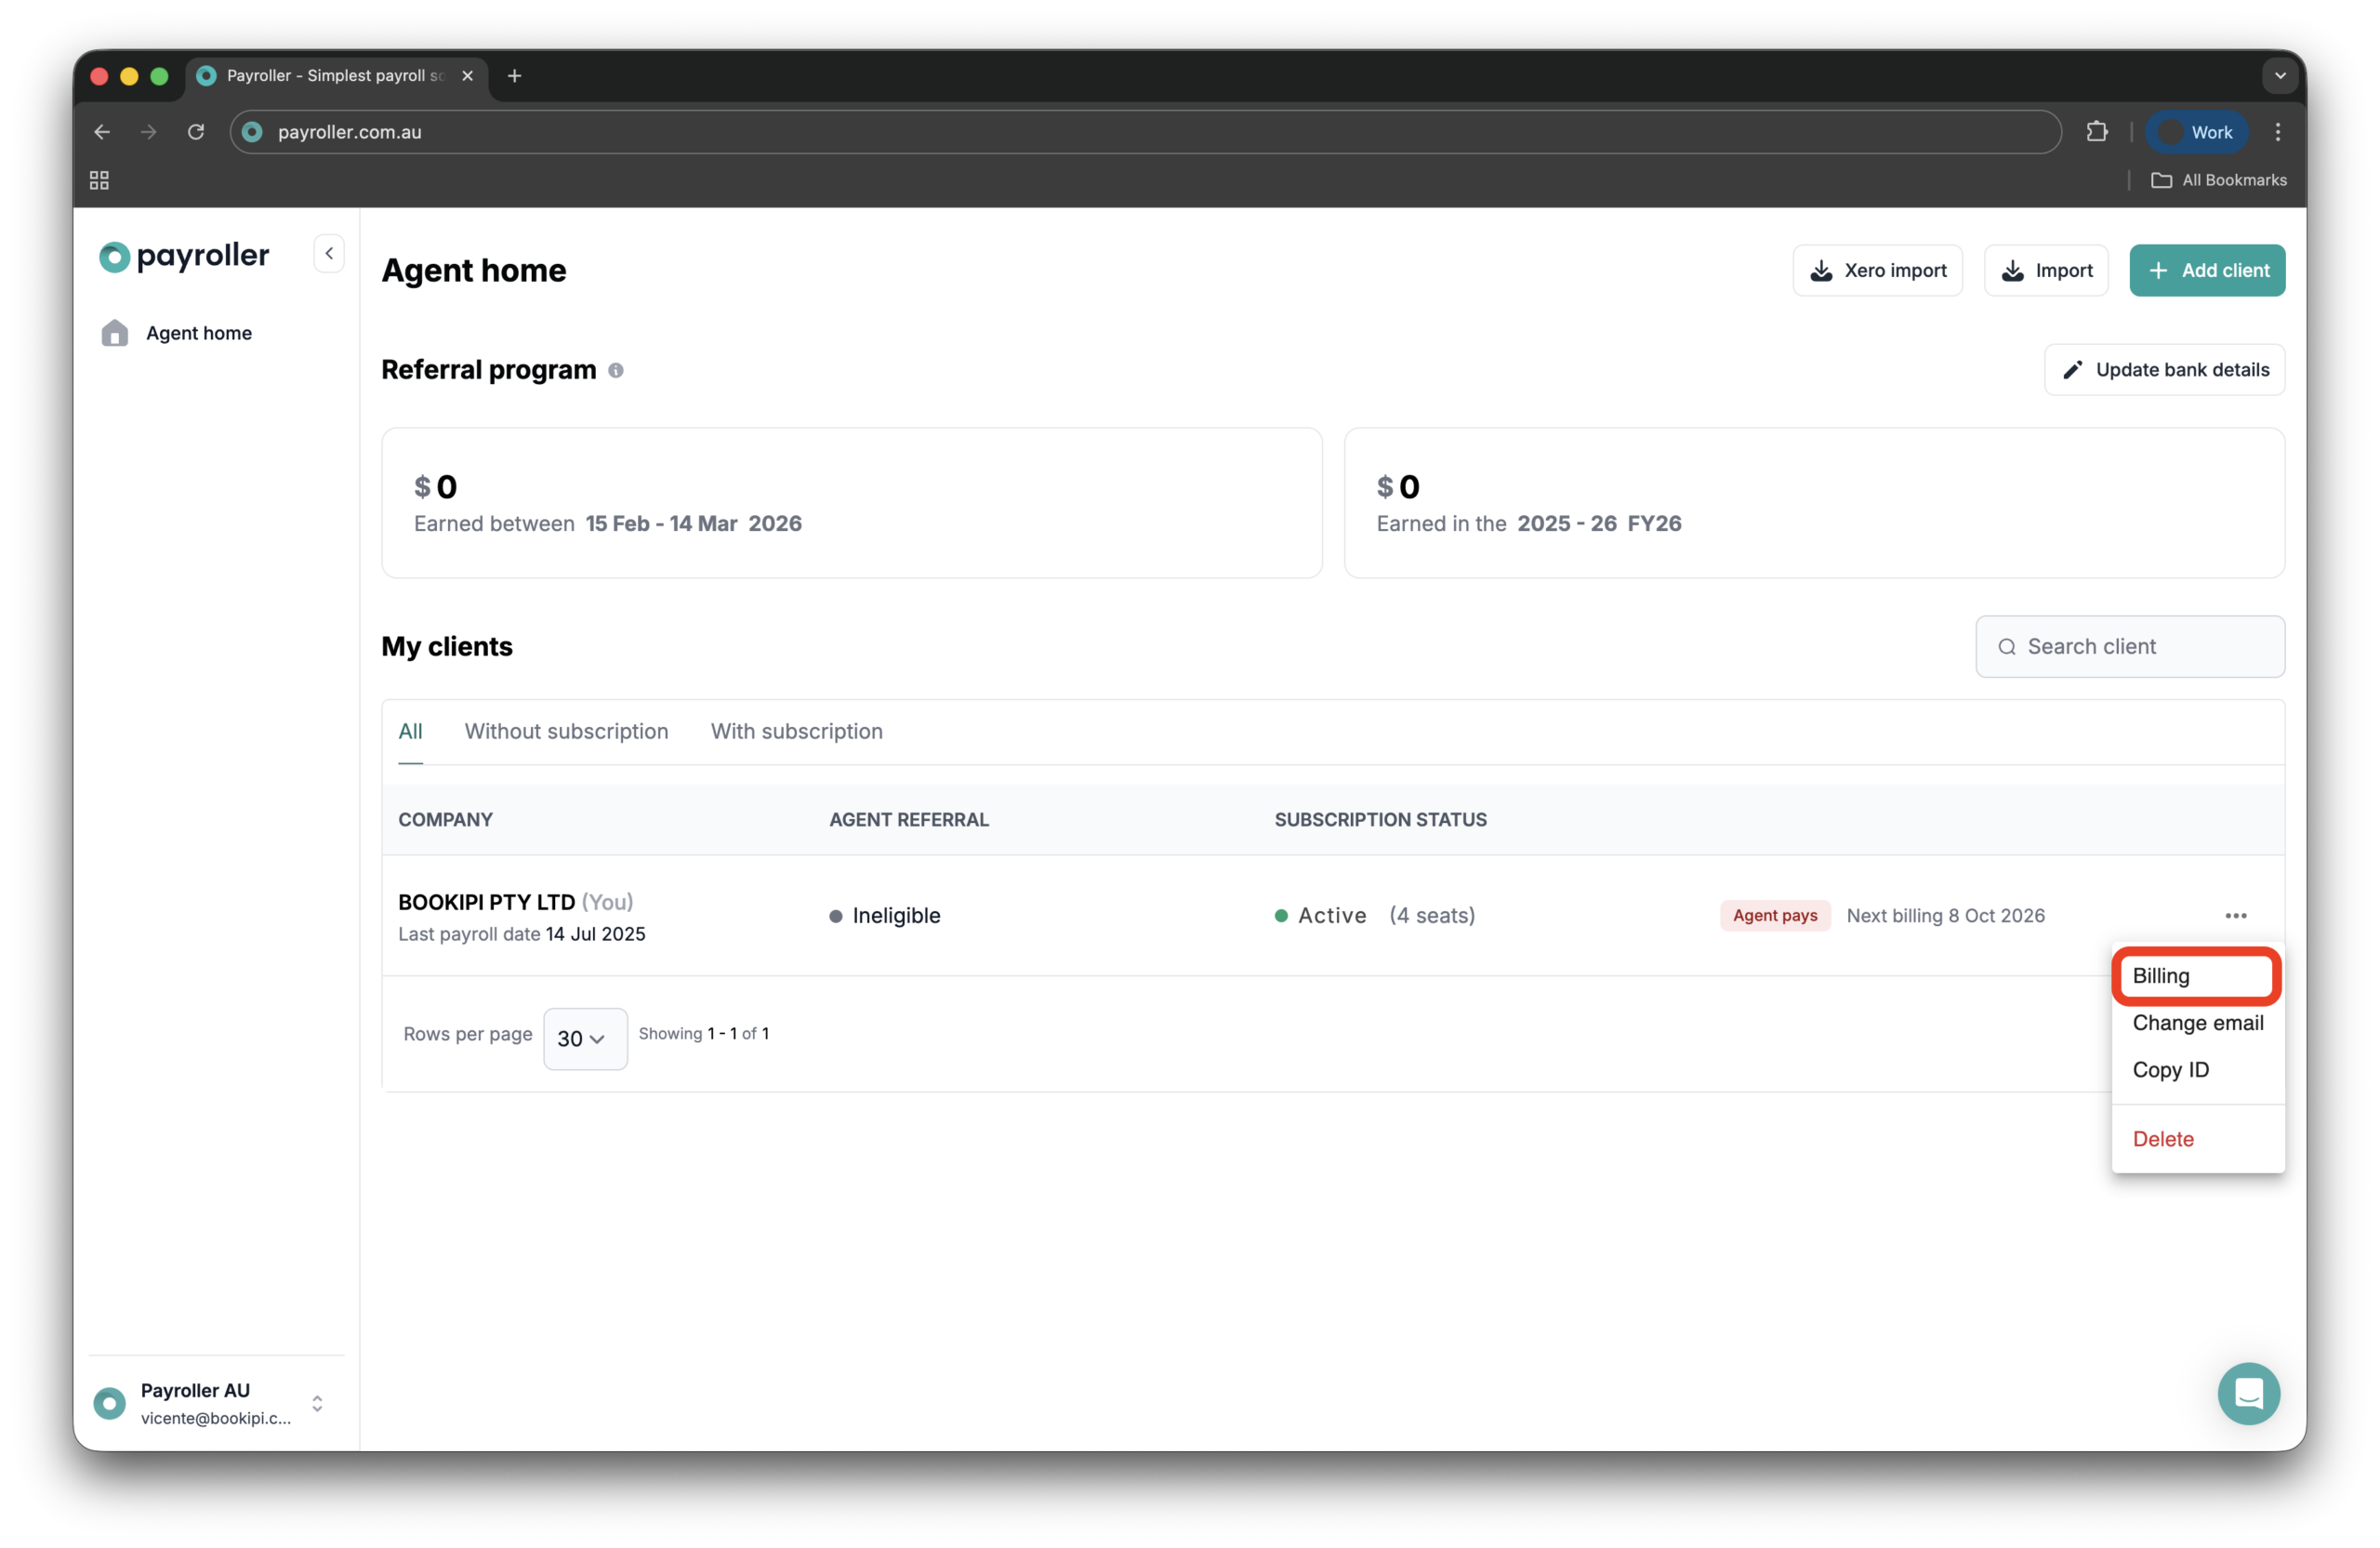
Task: Expand the Payroller AU account switcher
Action: (x=317, y=1403)
